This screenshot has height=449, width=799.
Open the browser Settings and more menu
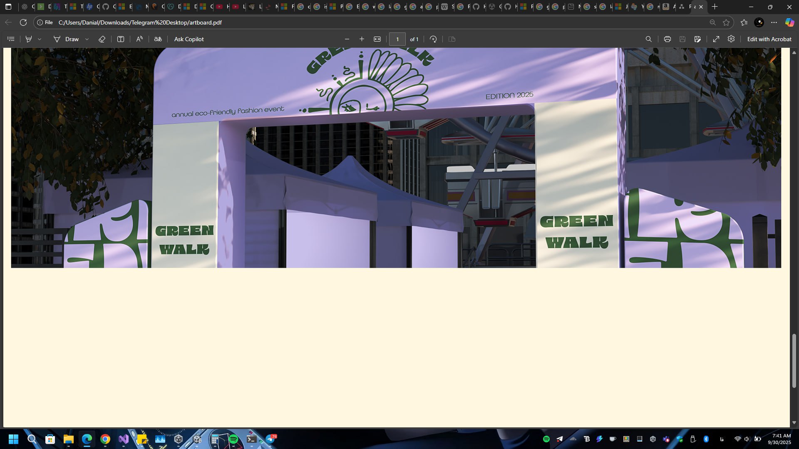point(774,22)
